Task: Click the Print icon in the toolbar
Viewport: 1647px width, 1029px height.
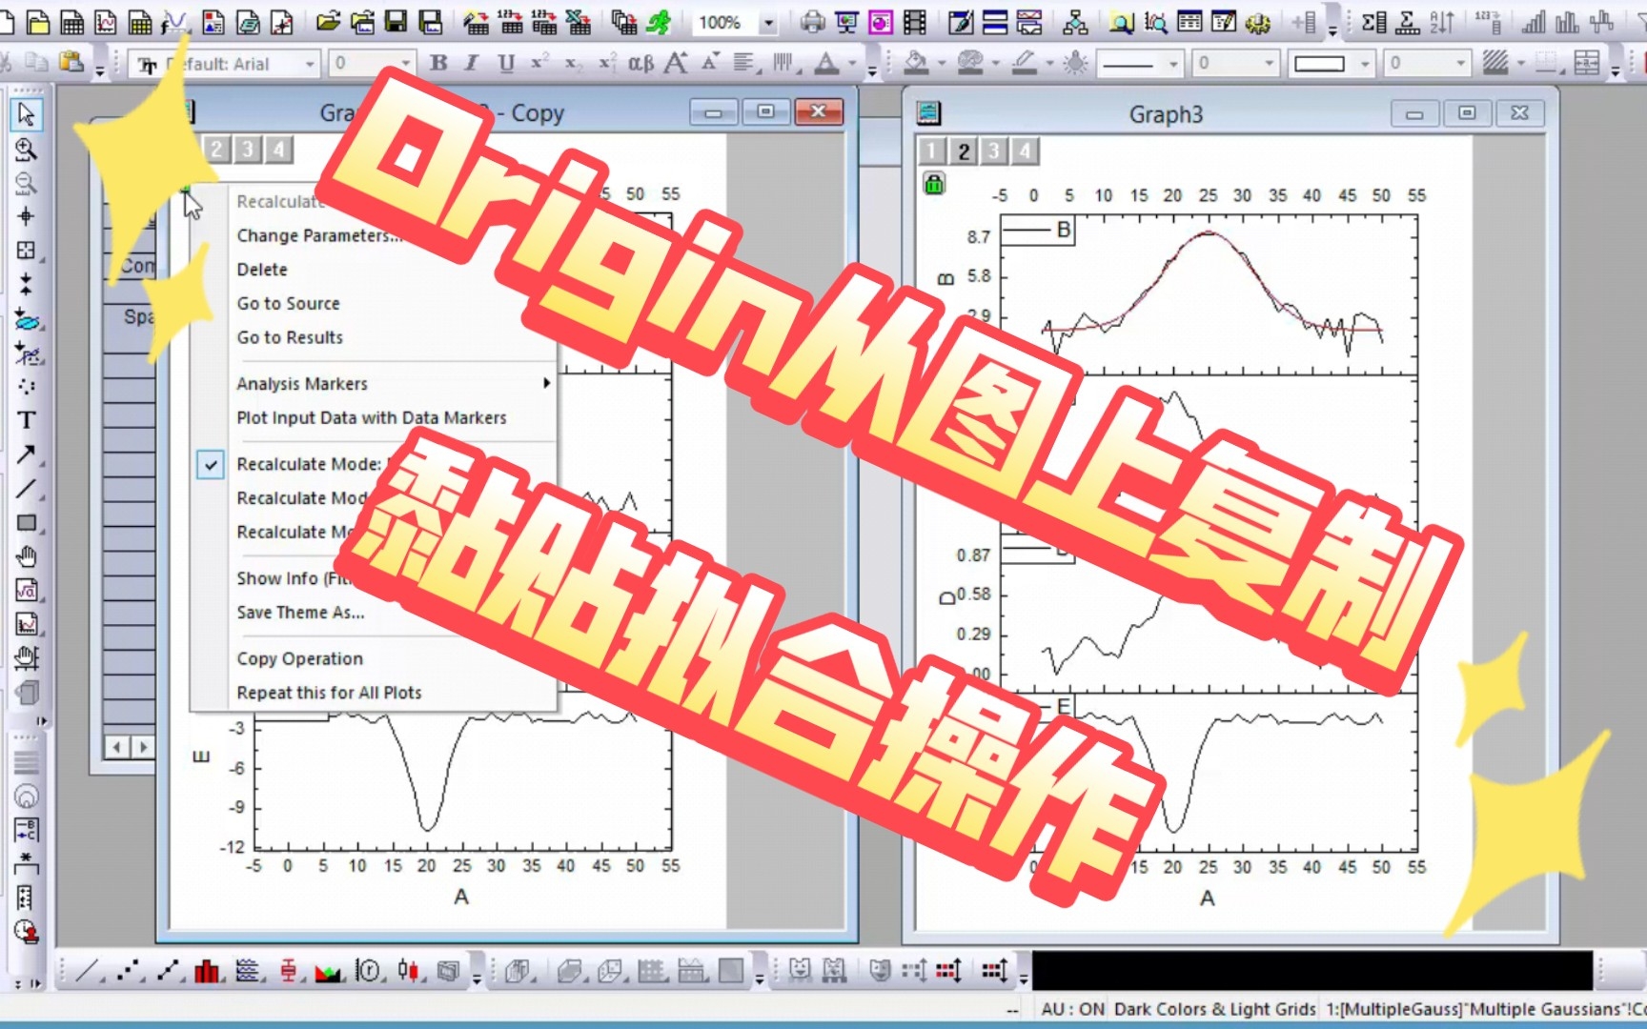Action: 812,21
